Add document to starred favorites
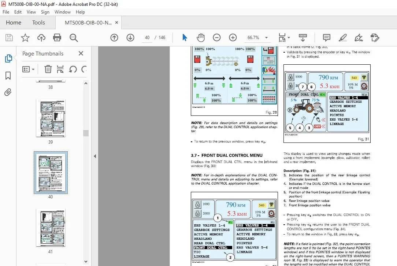Screen dimensions: 397x266 pyautogui.click(x=25, y=38)
